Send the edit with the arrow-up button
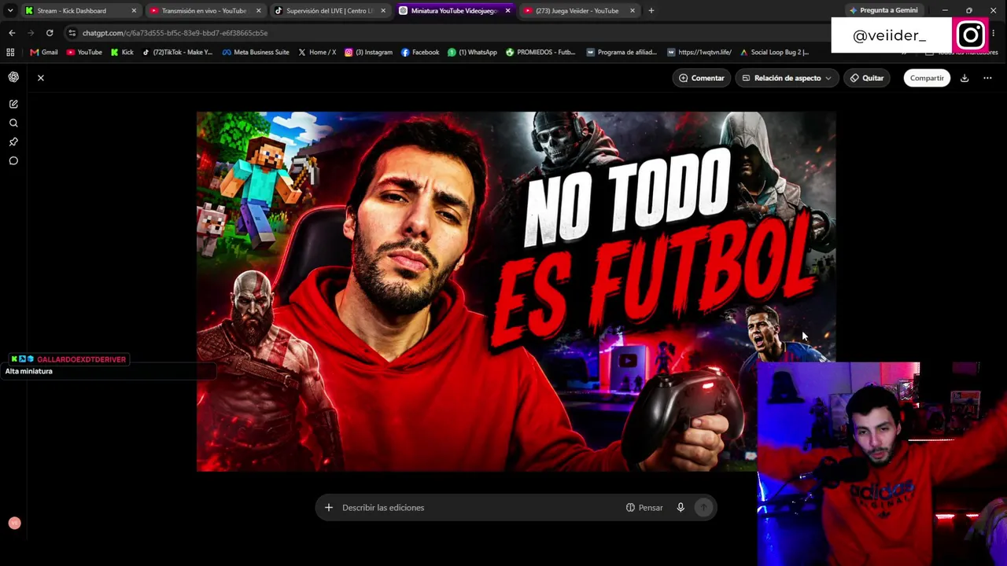Viewport: 1007px width, 566px height. (704, 508)
